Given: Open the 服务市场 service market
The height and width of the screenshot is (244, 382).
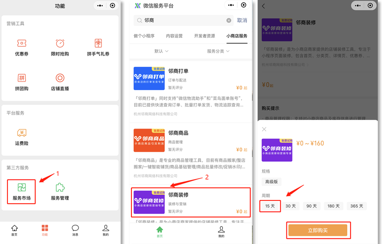Looking at the screenshot, I should coord(21,192).
